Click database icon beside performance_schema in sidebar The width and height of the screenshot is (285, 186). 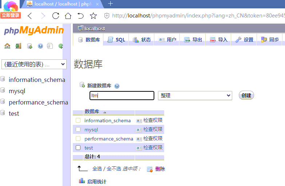click(3, 101)
